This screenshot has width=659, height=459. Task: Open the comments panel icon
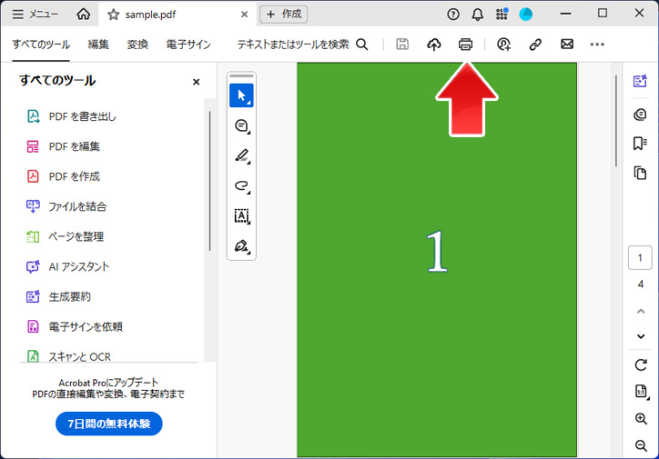pyautogui.click(x=640, y=115)
